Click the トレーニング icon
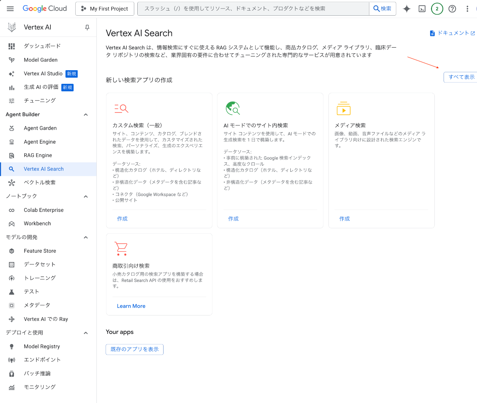The image size is (477, 403). pyautogui.click(x=12, y=278)
